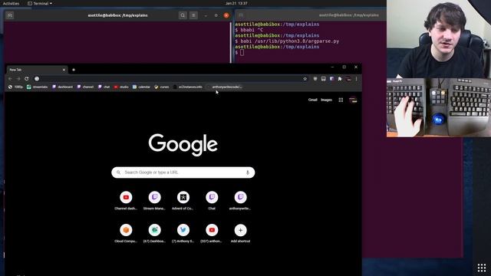Open Google account avatar on page
This screenshot has width=491, height=276.
tap(353, 100)
